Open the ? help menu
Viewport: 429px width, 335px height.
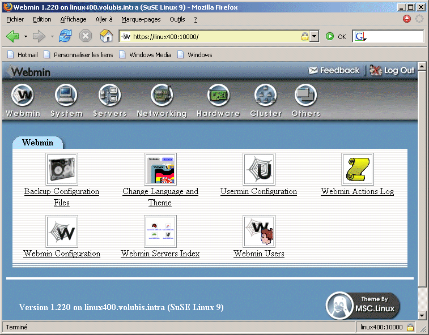pos(196,19)
